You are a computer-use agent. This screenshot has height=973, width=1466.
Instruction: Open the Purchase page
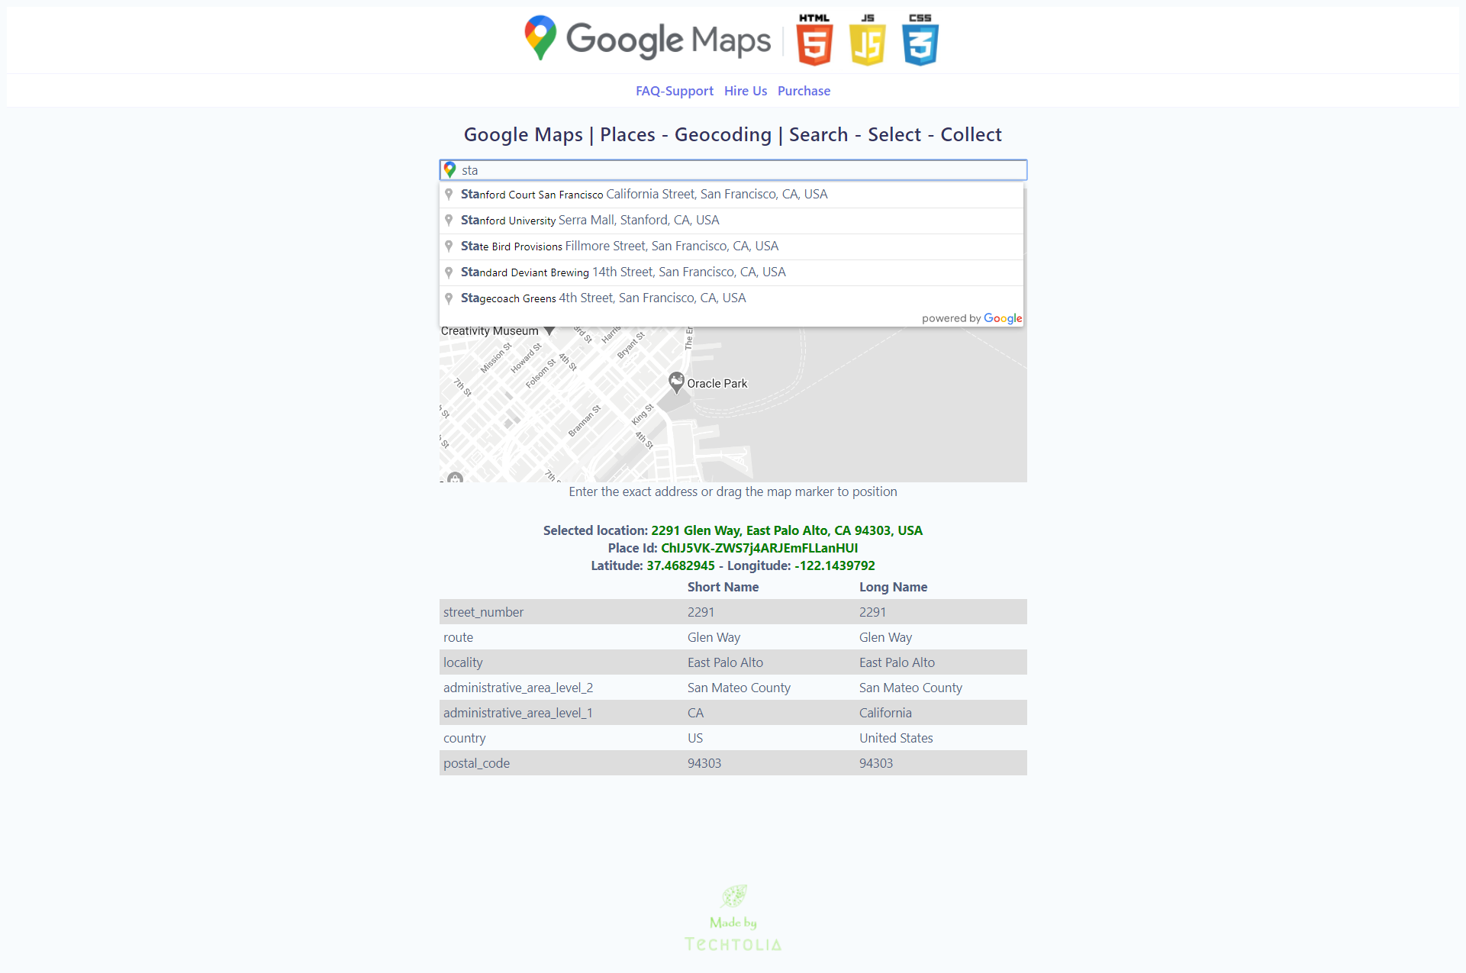click(804, 91)
